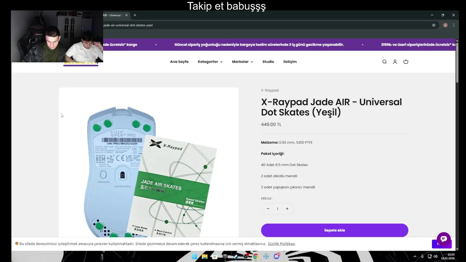Open a new browser tab
The width and height of the screenshot is (466, 262).
pos(135,15)
